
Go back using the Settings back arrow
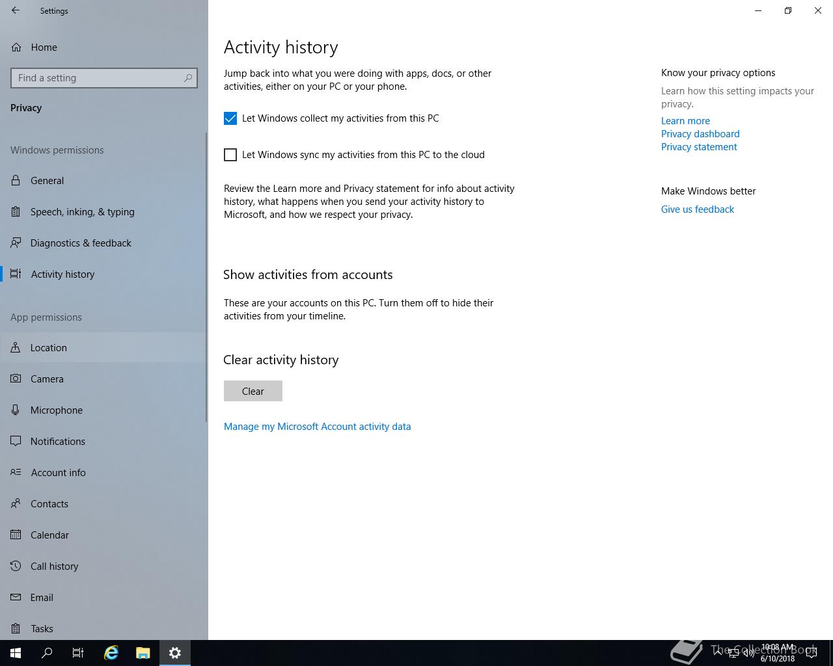(x=16, y=10)
